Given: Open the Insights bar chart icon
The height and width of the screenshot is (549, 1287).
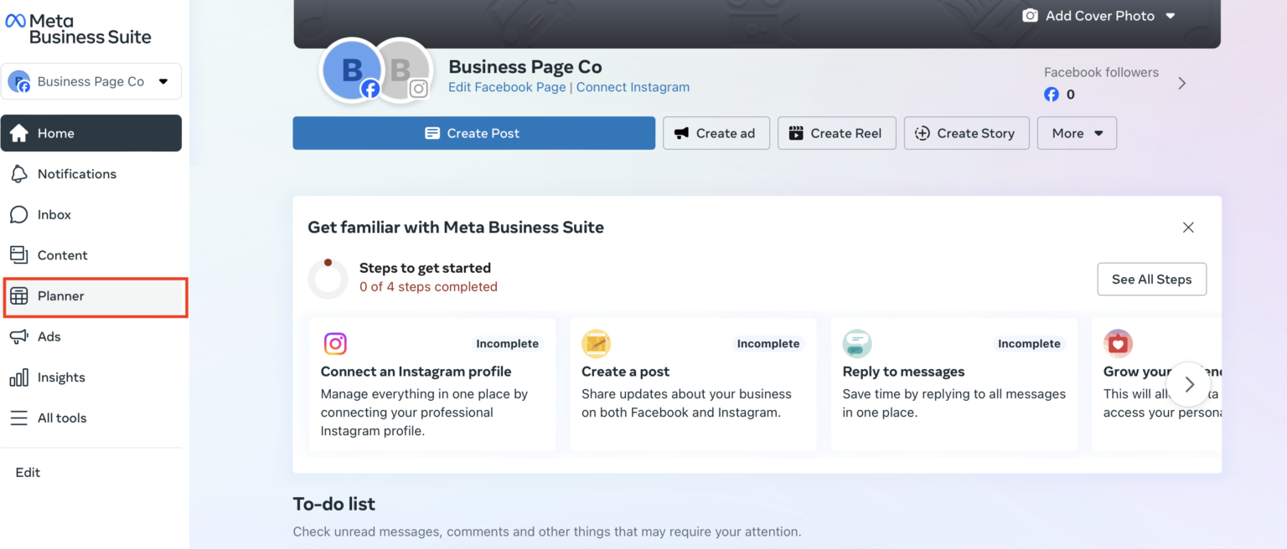Looking at the screenshot, I should 18,377.
